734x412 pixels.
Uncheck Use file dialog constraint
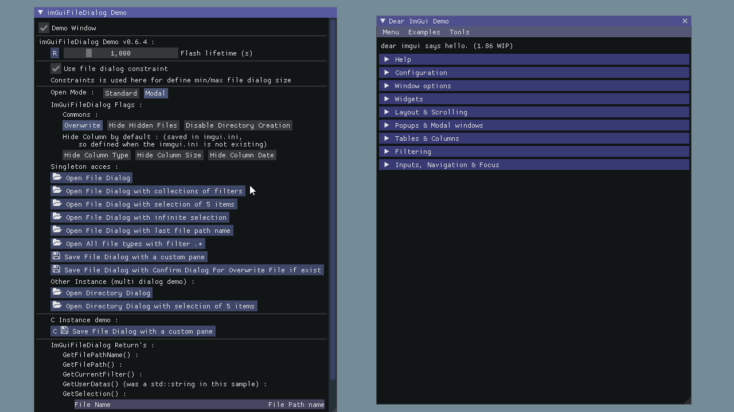(x=56, y=68)
